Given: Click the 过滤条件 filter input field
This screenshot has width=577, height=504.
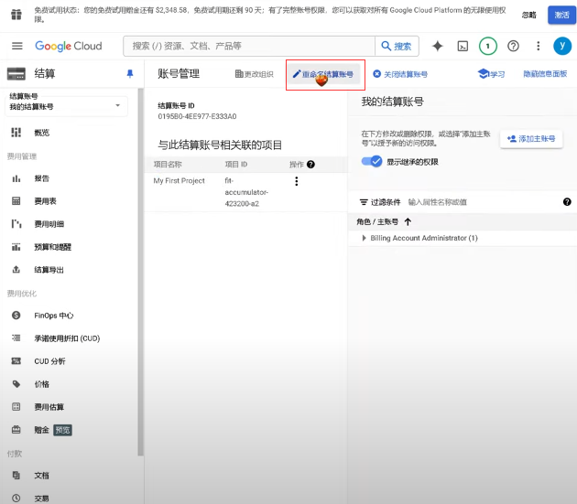Looking at the screenshot, I should [x=482, y=202].
